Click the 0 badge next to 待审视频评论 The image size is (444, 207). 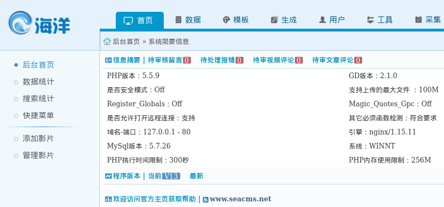(299, 60)
